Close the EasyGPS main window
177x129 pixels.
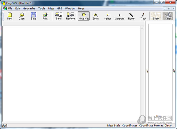click(x=170, y=2)
